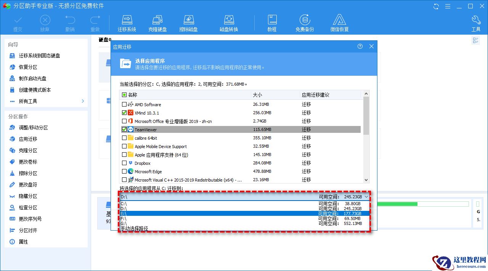Open the target partition dropdown
Image resolution: width=488 pixels, height=271 pixels.
click(366, 197)
